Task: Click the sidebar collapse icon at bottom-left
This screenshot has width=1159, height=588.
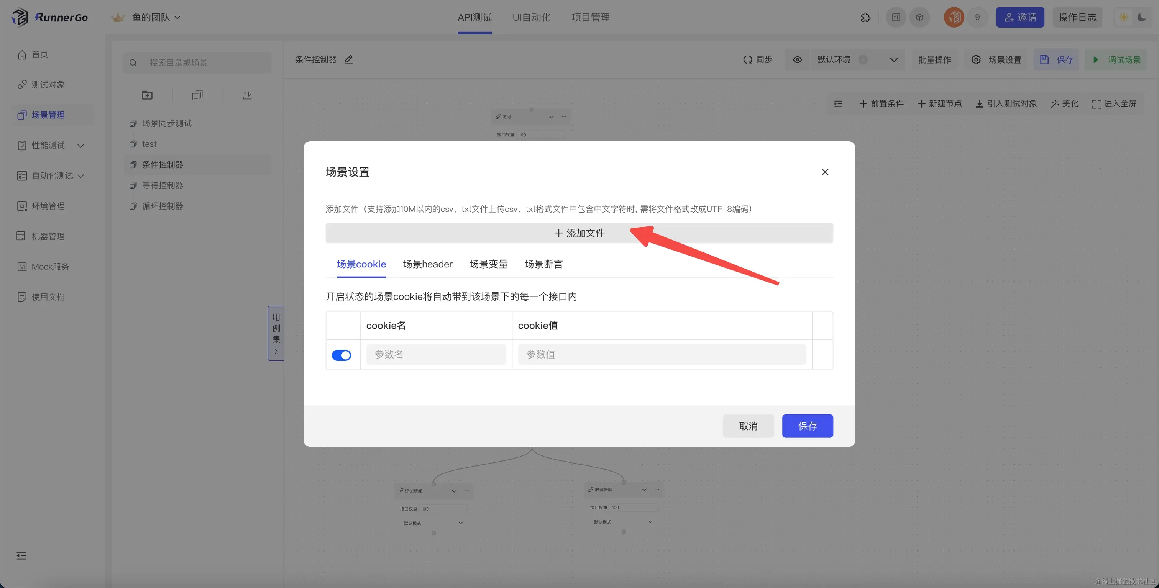Action: coord(21,556)
